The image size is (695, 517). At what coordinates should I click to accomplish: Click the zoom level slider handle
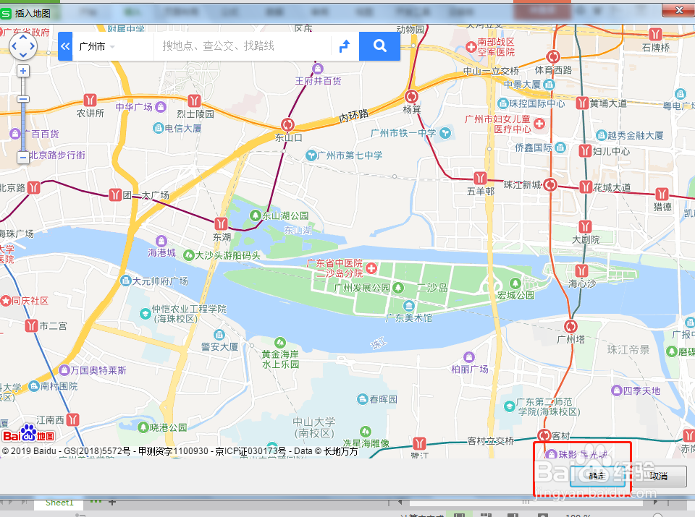23,99
